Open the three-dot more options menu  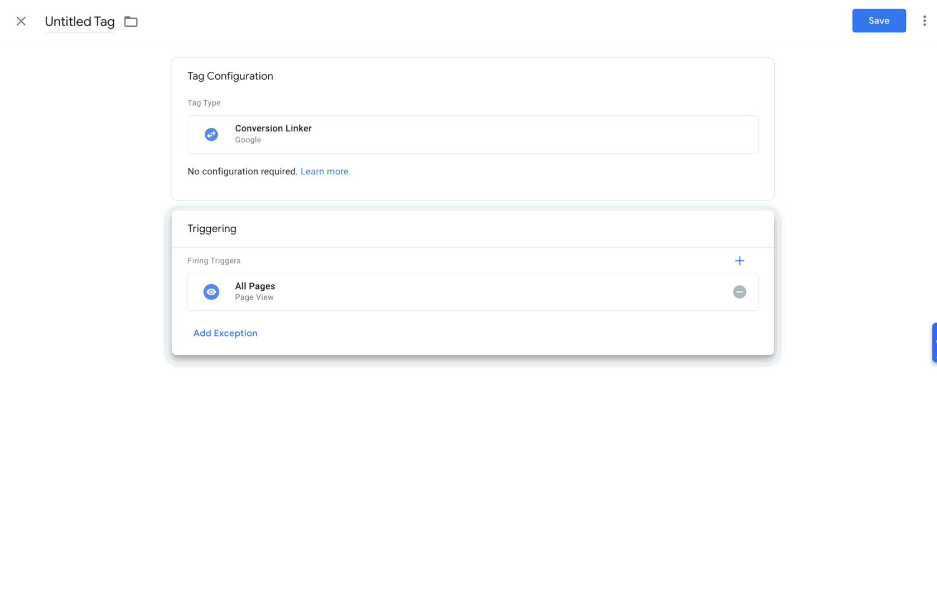(x=924, y=21)
